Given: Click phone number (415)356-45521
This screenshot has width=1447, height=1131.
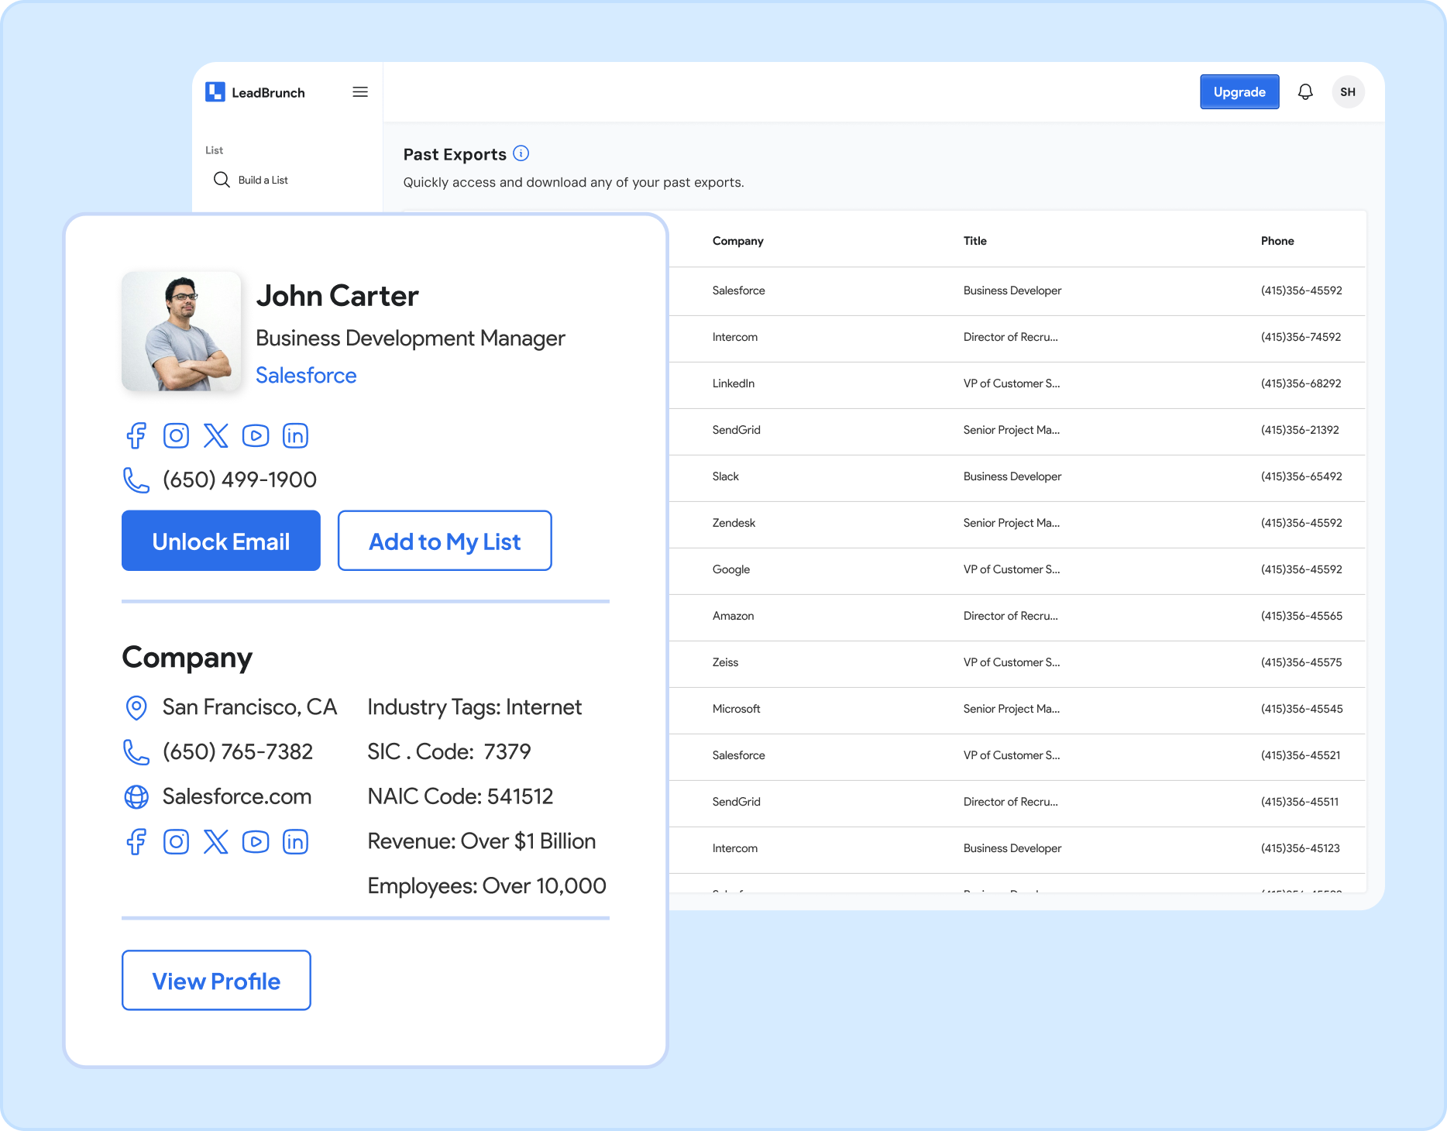Looking at the screenshot, I should click(x=1301, y=755).
